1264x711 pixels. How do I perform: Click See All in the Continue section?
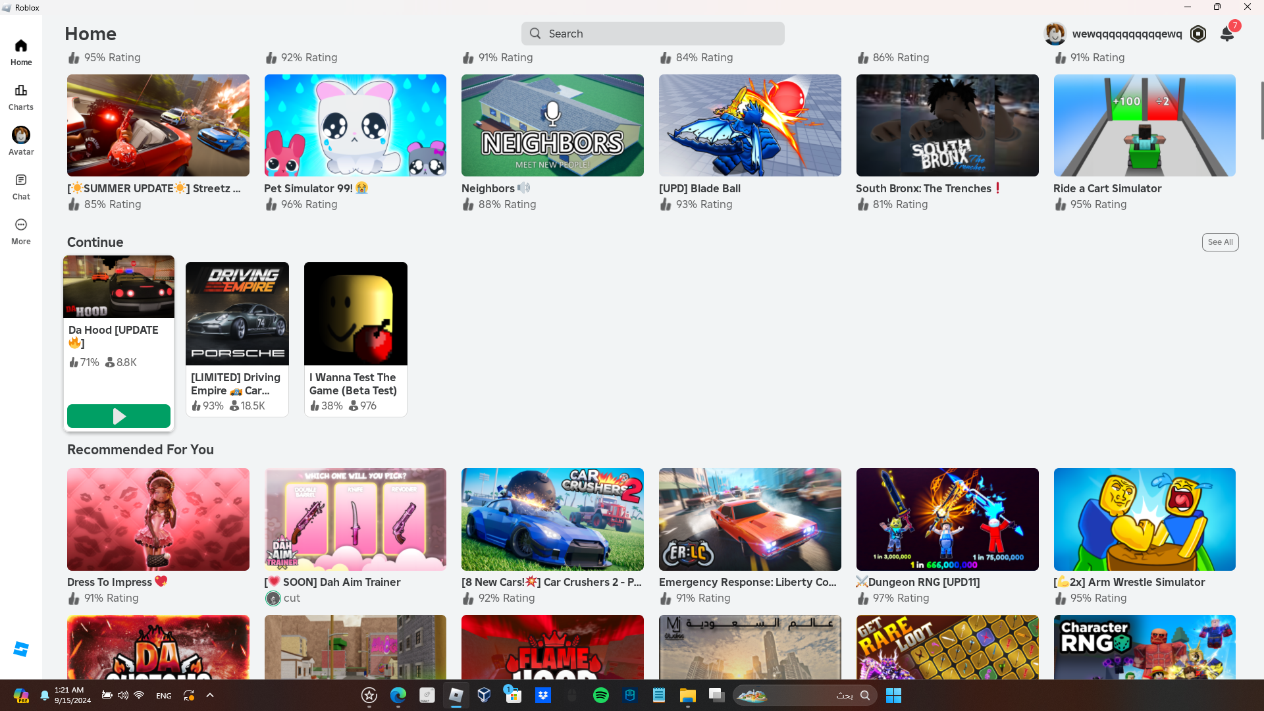[1220, 242]
